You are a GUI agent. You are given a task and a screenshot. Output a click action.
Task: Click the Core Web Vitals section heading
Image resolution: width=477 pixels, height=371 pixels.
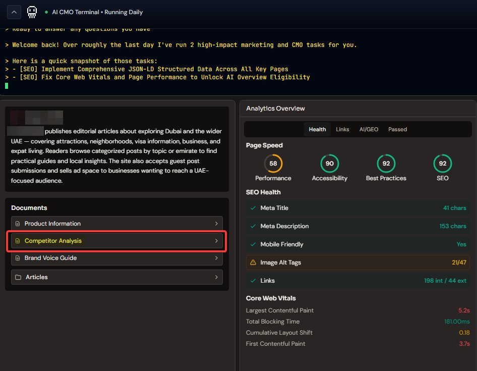271,298
